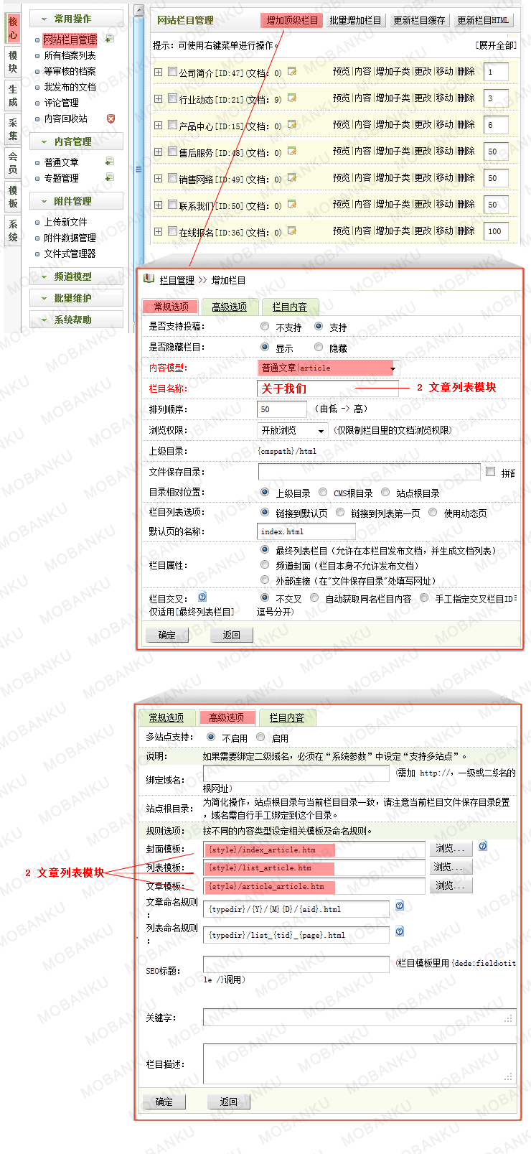
Task: Click the edit icon in 在线报名 row
Action: [292, 231]
